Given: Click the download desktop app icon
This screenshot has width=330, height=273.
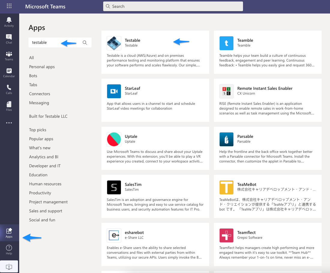Looking at the screenshot, I should [9, 267].
